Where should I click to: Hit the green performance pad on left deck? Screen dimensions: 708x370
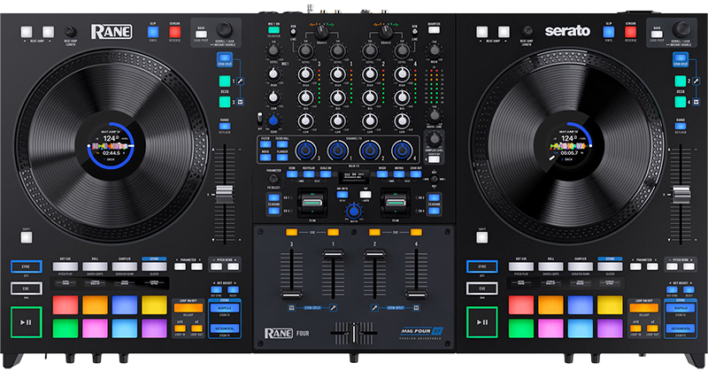[x=66, y=328]
